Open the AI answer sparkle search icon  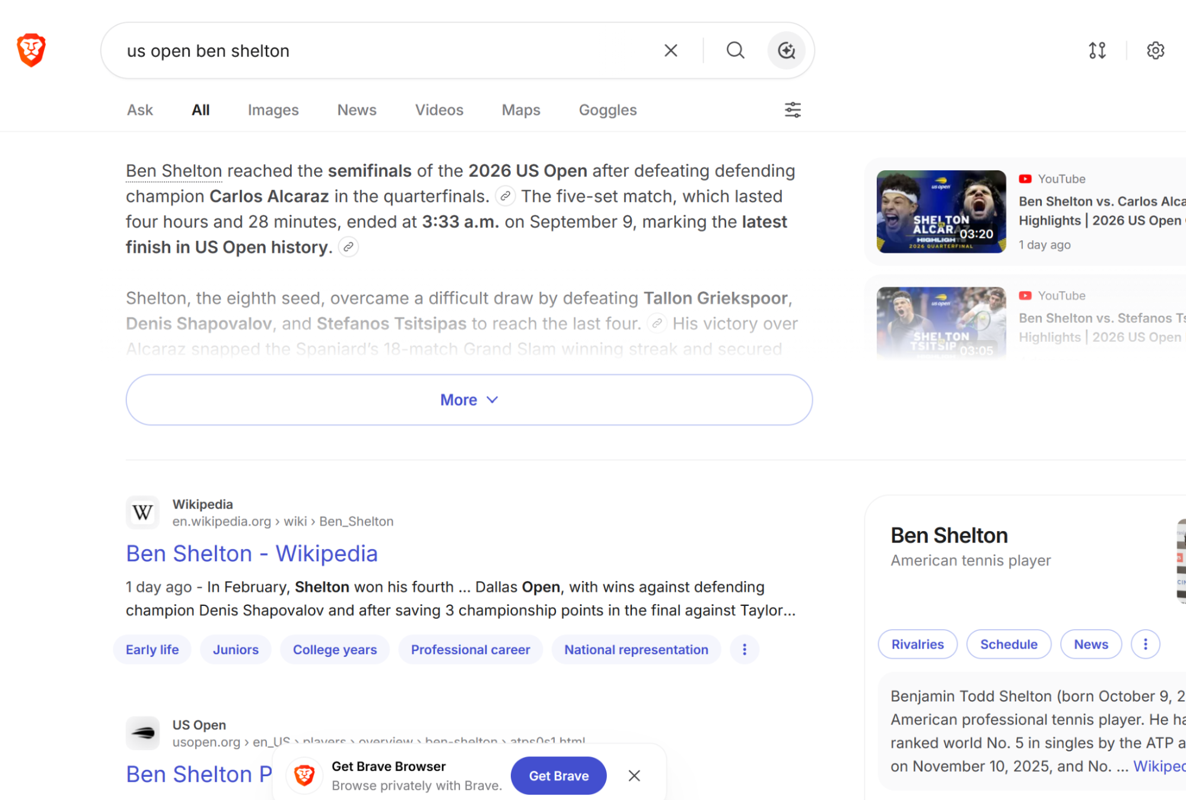pos(787,50)
